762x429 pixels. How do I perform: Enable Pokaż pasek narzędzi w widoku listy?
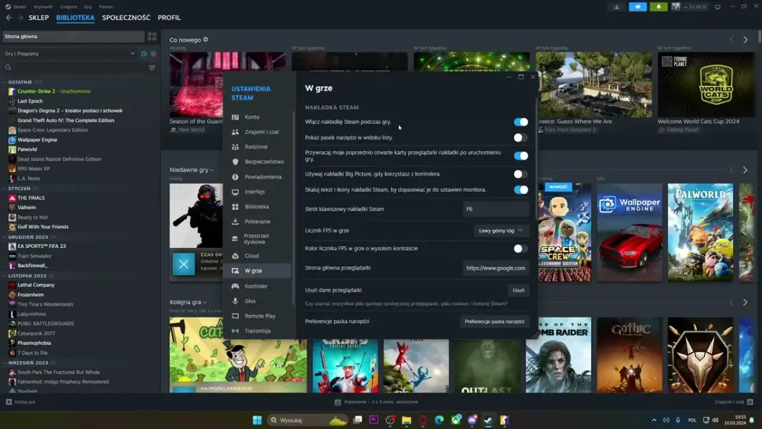point(519,137)
